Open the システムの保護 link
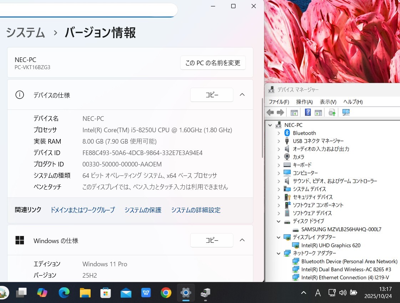Viewport: 400px width, 303px height. [143, 210]
